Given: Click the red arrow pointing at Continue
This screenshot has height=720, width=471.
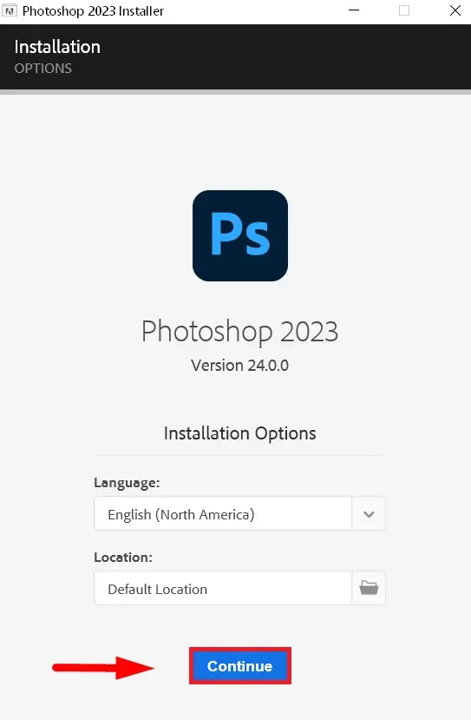Looking at the screenshot, I should point(103,667).
